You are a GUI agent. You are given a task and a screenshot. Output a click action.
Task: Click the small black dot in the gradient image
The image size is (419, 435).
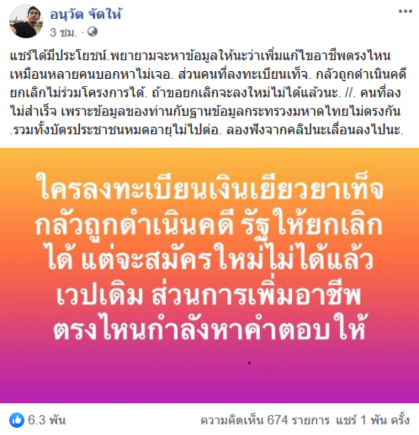[x=249, y=363]
